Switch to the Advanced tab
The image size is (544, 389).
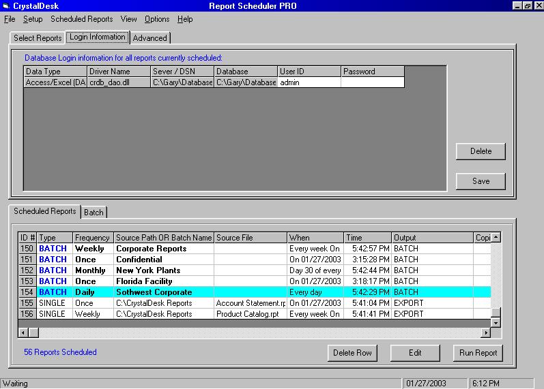pos(150,37)
